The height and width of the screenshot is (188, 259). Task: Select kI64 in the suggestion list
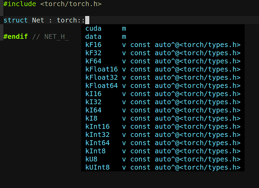coord(93,110)
